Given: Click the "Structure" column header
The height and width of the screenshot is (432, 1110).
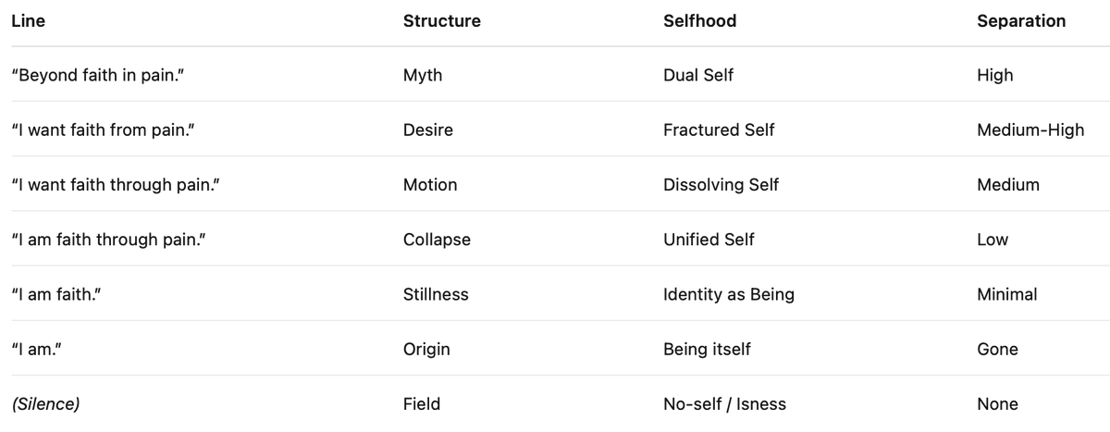Looking at the screenshot, I should (x=441, y=21).
